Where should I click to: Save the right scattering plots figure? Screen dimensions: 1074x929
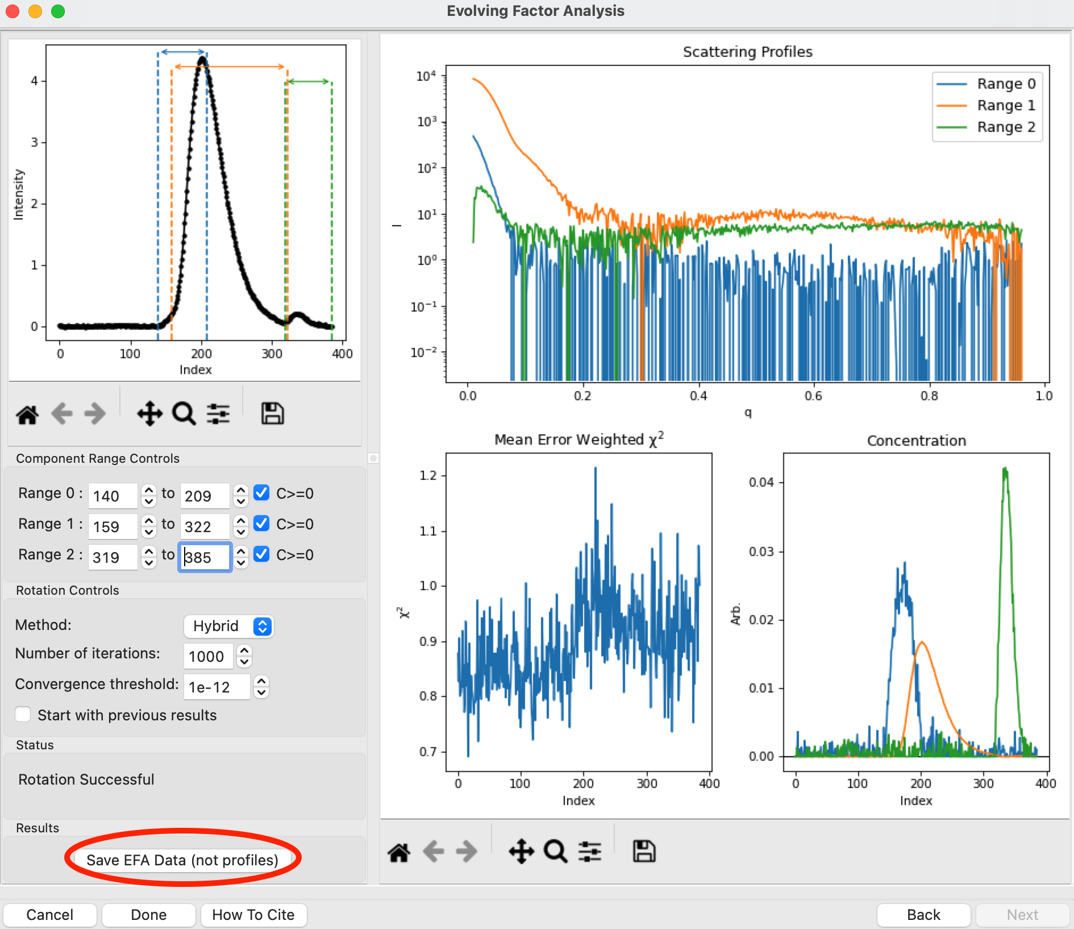tap(644, 852)
